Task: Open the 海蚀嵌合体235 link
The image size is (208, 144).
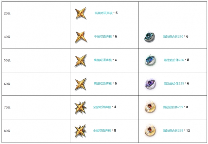Action: point(174,83)
